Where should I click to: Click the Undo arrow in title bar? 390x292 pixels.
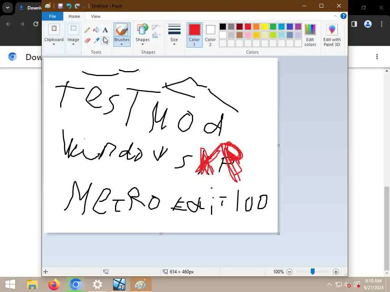(x=69, y=6)
